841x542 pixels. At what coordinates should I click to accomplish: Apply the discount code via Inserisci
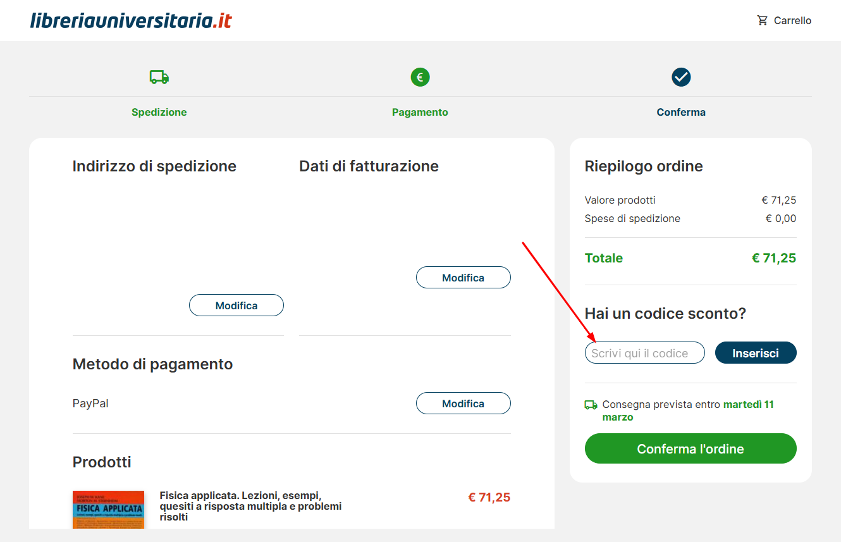point(756,352)
